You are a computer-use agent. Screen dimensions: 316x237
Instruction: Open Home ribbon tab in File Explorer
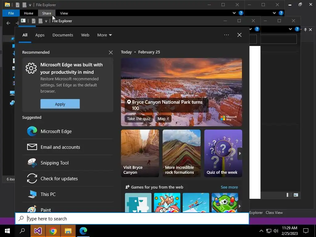(29, 13)
